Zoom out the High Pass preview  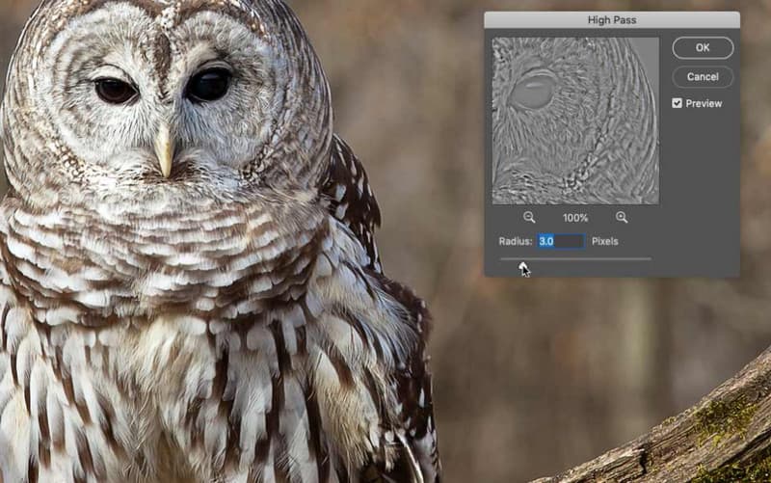[x=529, y=218]
